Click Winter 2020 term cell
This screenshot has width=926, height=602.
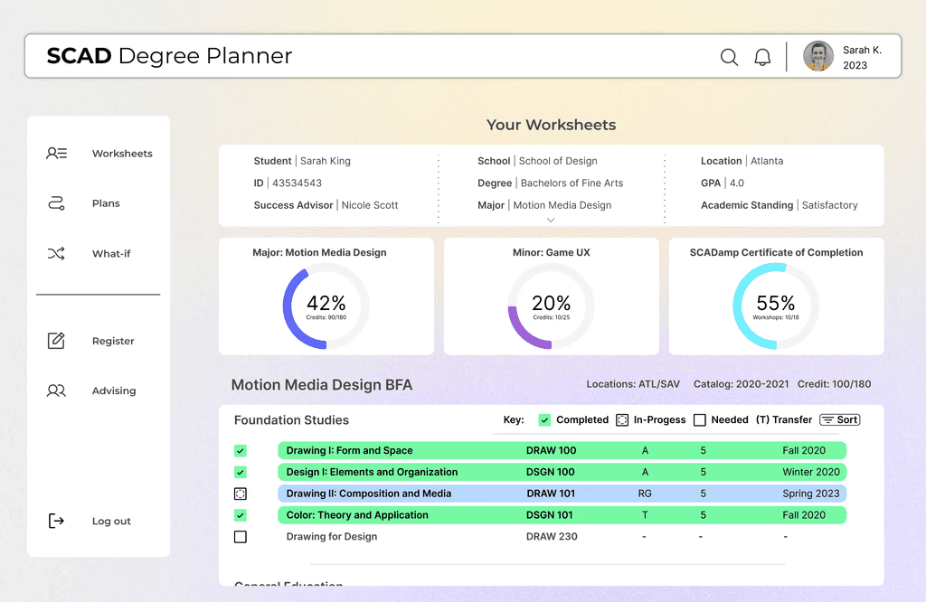point(811,472)
